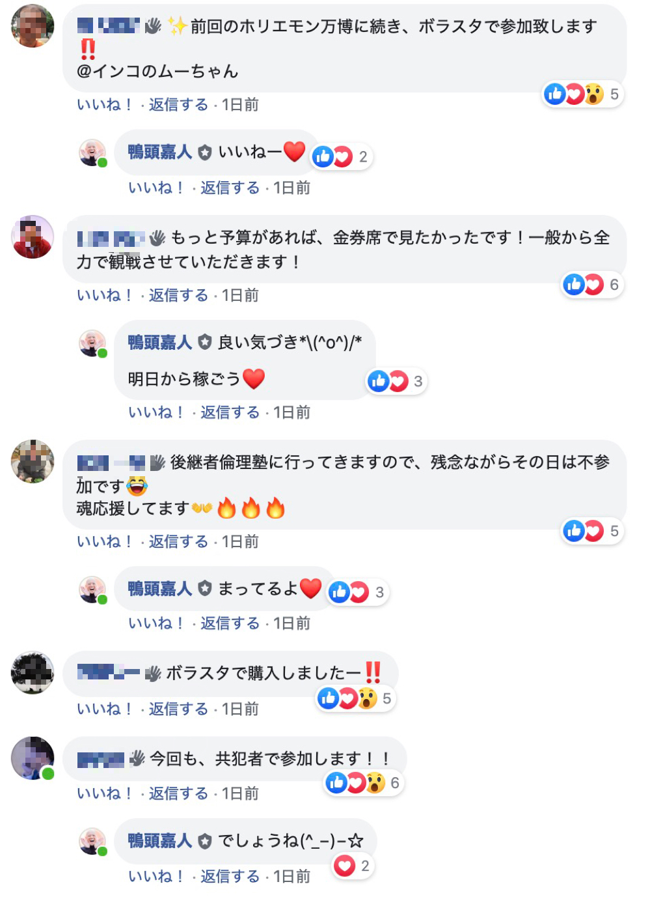Image resolution: width=650 pixels, height=897 pixels.
Task: Like the 良い気づき reply
Action: (156, 412)
